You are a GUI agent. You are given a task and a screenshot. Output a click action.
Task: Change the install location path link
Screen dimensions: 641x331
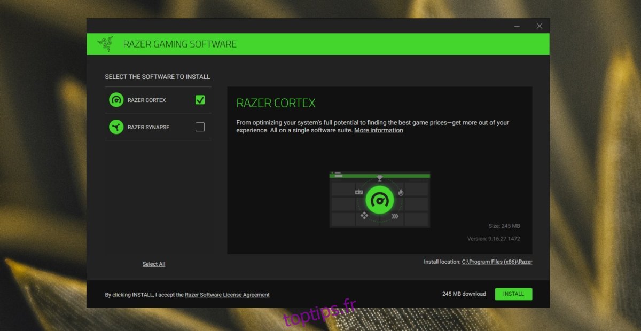click(497, 262)
